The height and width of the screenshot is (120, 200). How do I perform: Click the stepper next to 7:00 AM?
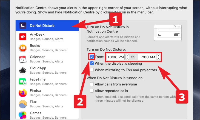point(158,57)
